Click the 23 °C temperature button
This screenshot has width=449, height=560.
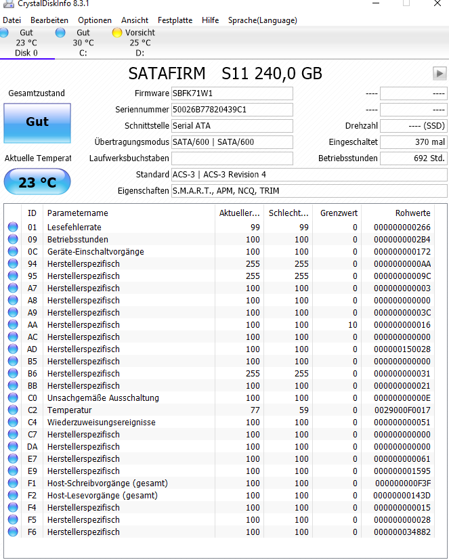(x=37, y=181)
